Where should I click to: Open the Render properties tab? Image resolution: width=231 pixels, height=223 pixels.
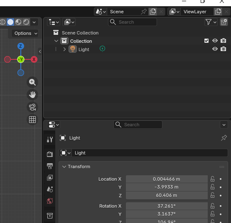pos(50,154)
